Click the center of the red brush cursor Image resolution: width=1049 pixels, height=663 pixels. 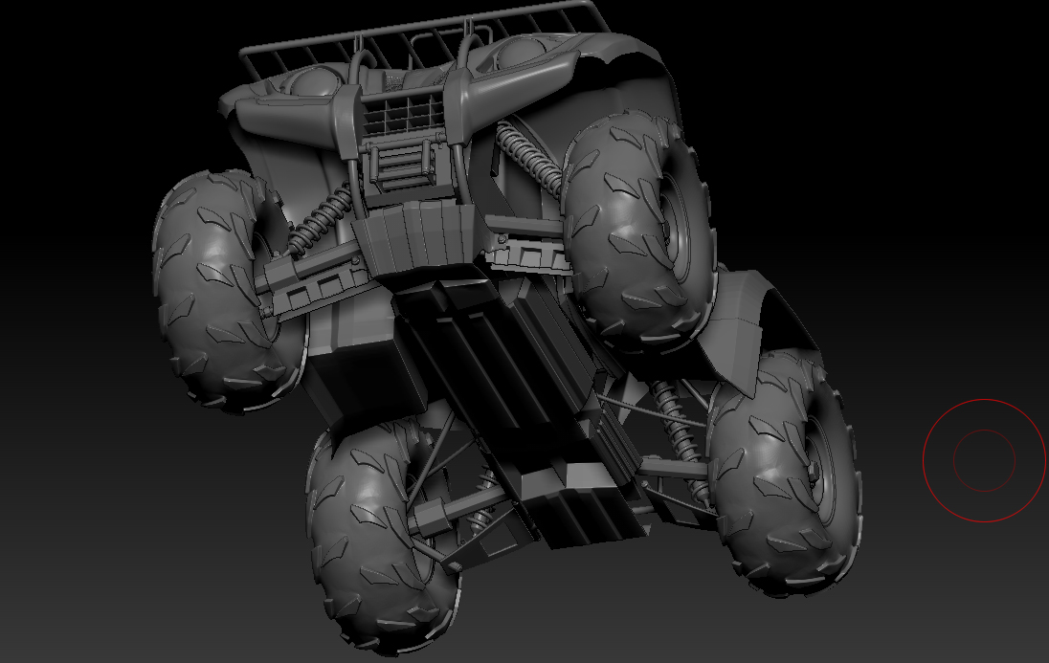click(984, 460)
